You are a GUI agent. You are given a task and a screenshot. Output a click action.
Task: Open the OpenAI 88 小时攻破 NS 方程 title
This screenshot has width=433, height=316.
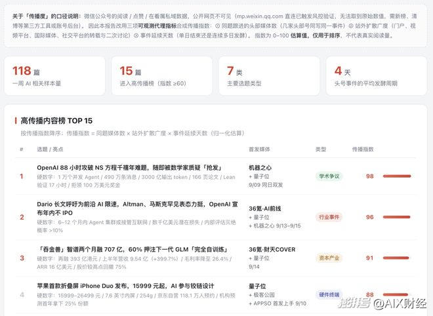click(x=129, y=168)
